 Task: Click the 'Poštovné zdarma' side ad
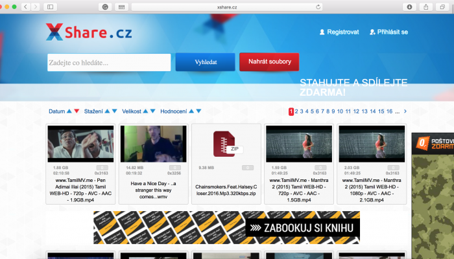(x=433, y=196)
